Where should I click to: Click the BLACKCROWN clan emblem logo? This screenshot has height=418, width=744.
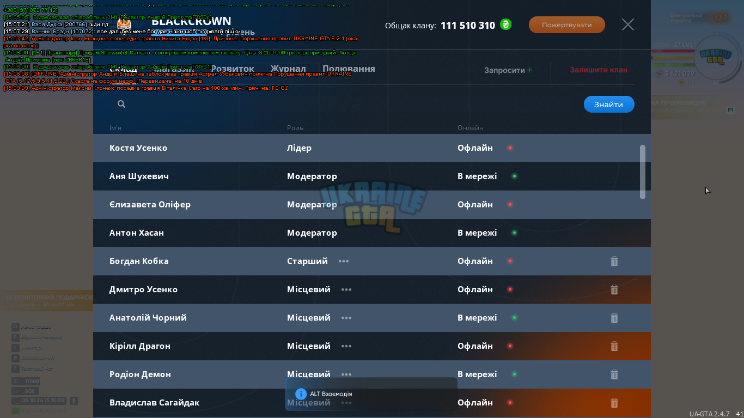[x=124, y=24]
